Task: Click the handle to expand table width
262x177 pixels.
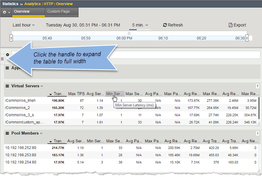Action: 2,58
